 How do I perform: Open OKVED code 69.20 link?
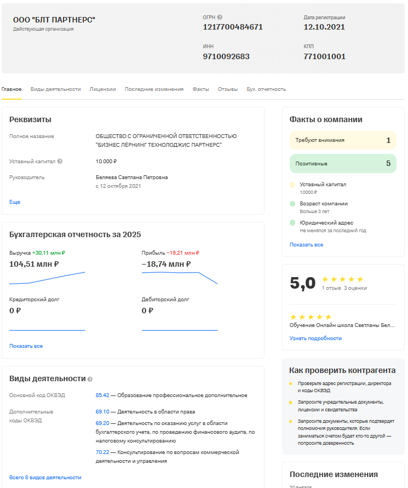pos(102,423)
